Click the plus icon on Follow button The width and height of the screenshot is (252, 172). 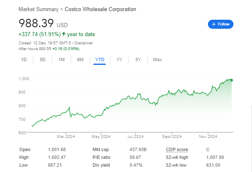[x=214, y=24]
